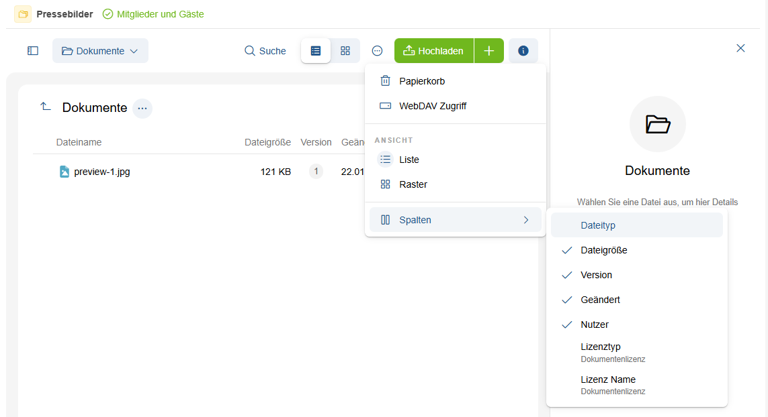
Task: Open Dokumente folder options ellipsis button
Action: coord(142,108)
